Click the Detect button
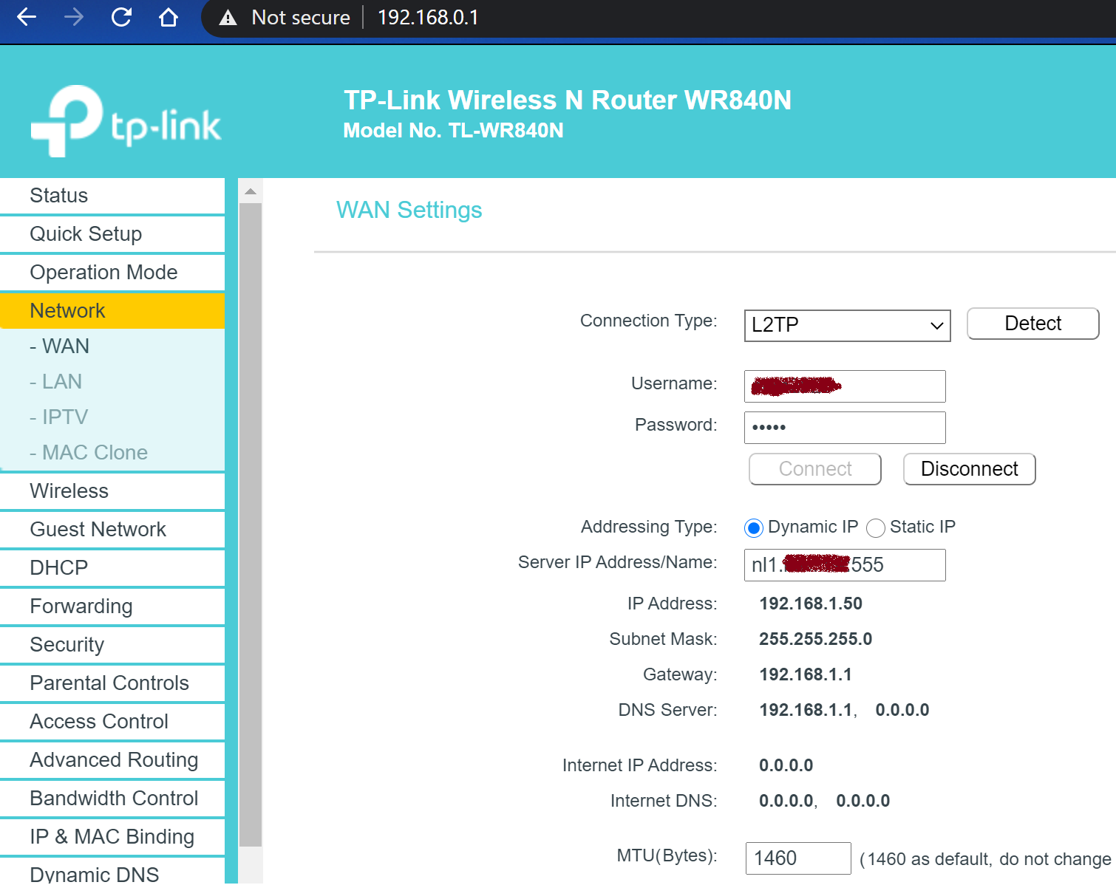The height and width of the screenshot is (885, 1116). 1032,323
